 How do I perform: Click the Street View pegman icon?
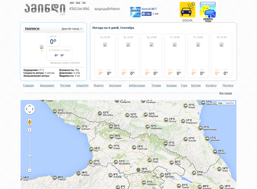[29, 121]
